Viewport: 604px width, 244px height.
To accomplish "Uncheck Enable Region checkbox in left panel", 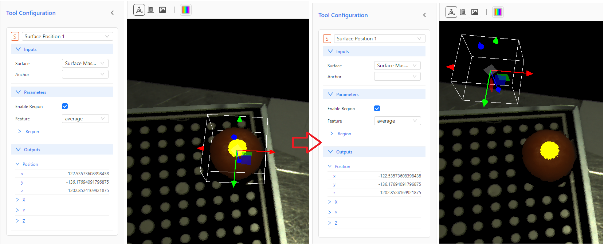I will pos(65,106).
